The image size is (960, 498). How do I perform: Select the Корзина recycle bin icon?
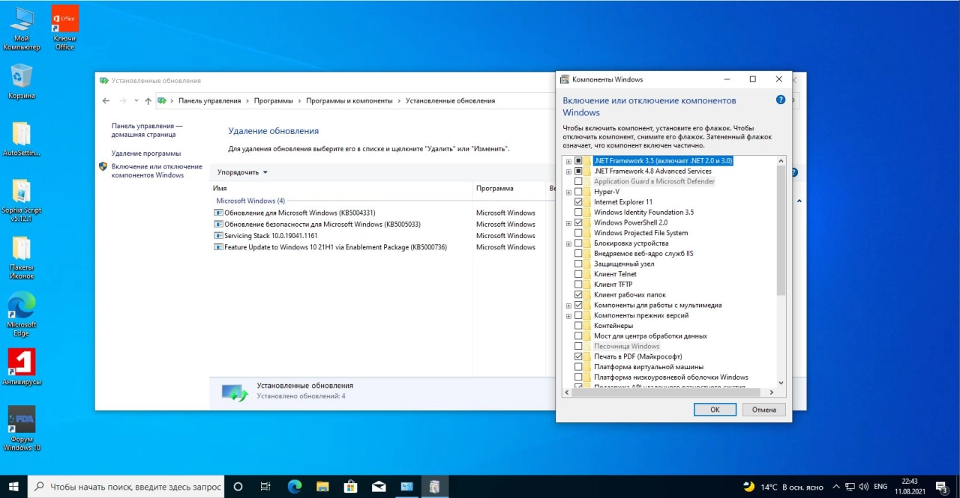click(22, 82)
